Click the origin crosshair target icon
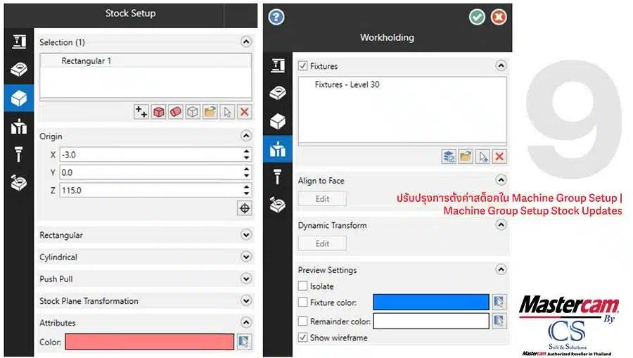This screenshot has width=633, height=358. click(x=245, y=208)
